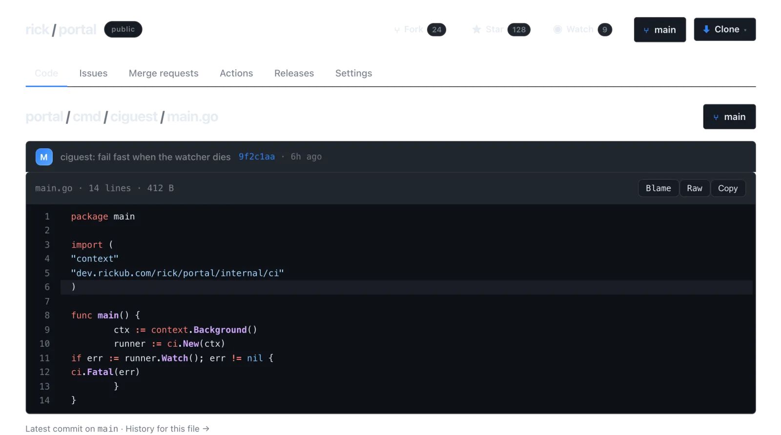Viewport: 781px width, 435px height.
Task: Switch to the Code tab
Action: pos(46,73)
